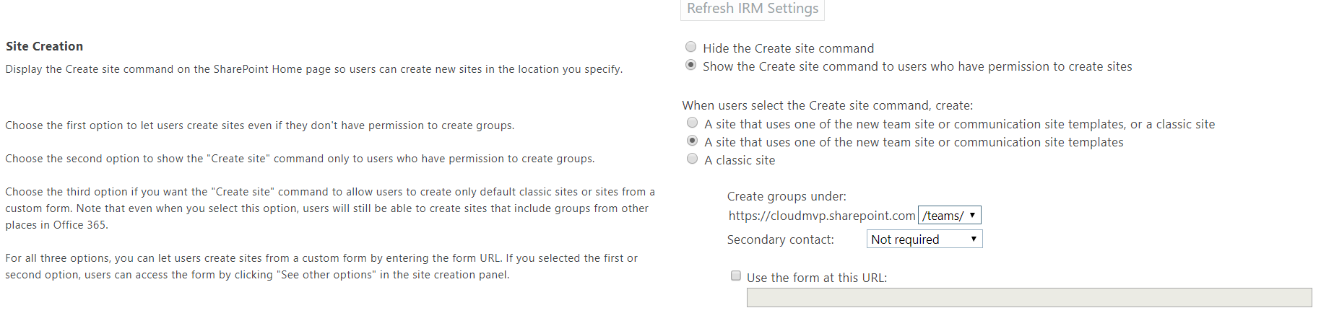The width and height of the screenshot is (1321, 326).
Task: Select the A classic site radio button
Action: click(x=693, y=159)
